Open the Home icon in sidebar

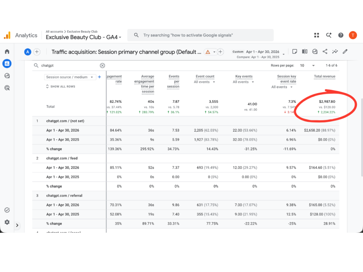click(x=7, y=51)
